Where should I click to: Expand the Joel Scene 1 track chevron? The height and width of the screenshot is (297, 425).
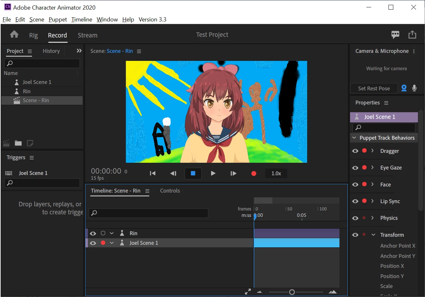(112, 243)
